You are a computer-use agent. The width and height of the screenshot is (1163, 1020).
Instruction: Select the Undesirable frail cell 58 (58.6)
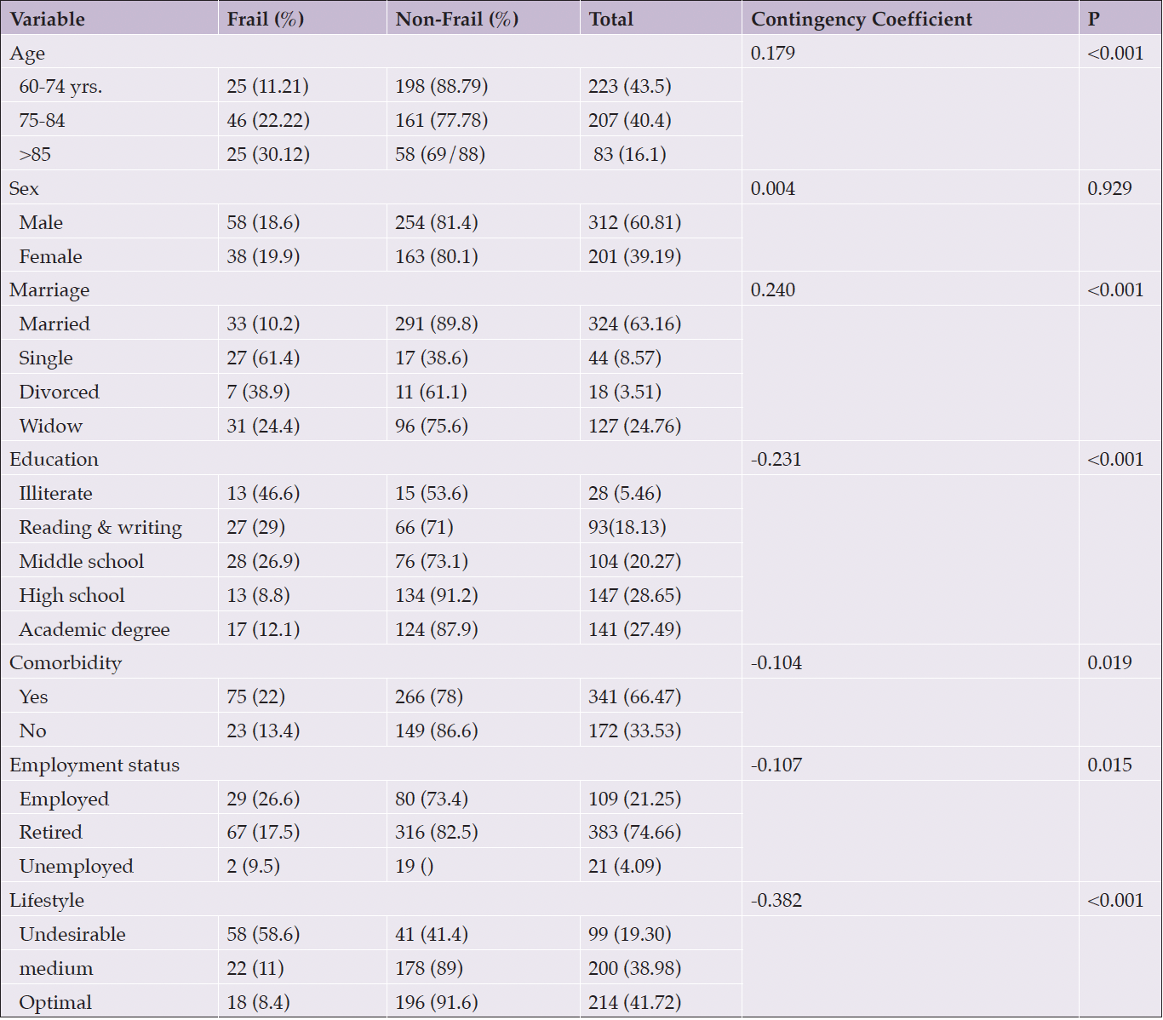[x=263, y=934]
